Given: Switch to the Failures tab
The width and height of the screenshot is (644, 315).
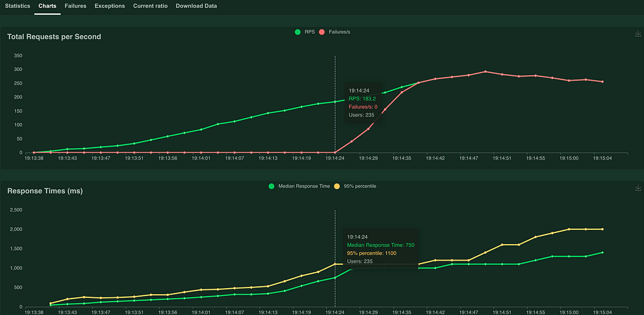Looking at the screenshot, I should (75, 6).
